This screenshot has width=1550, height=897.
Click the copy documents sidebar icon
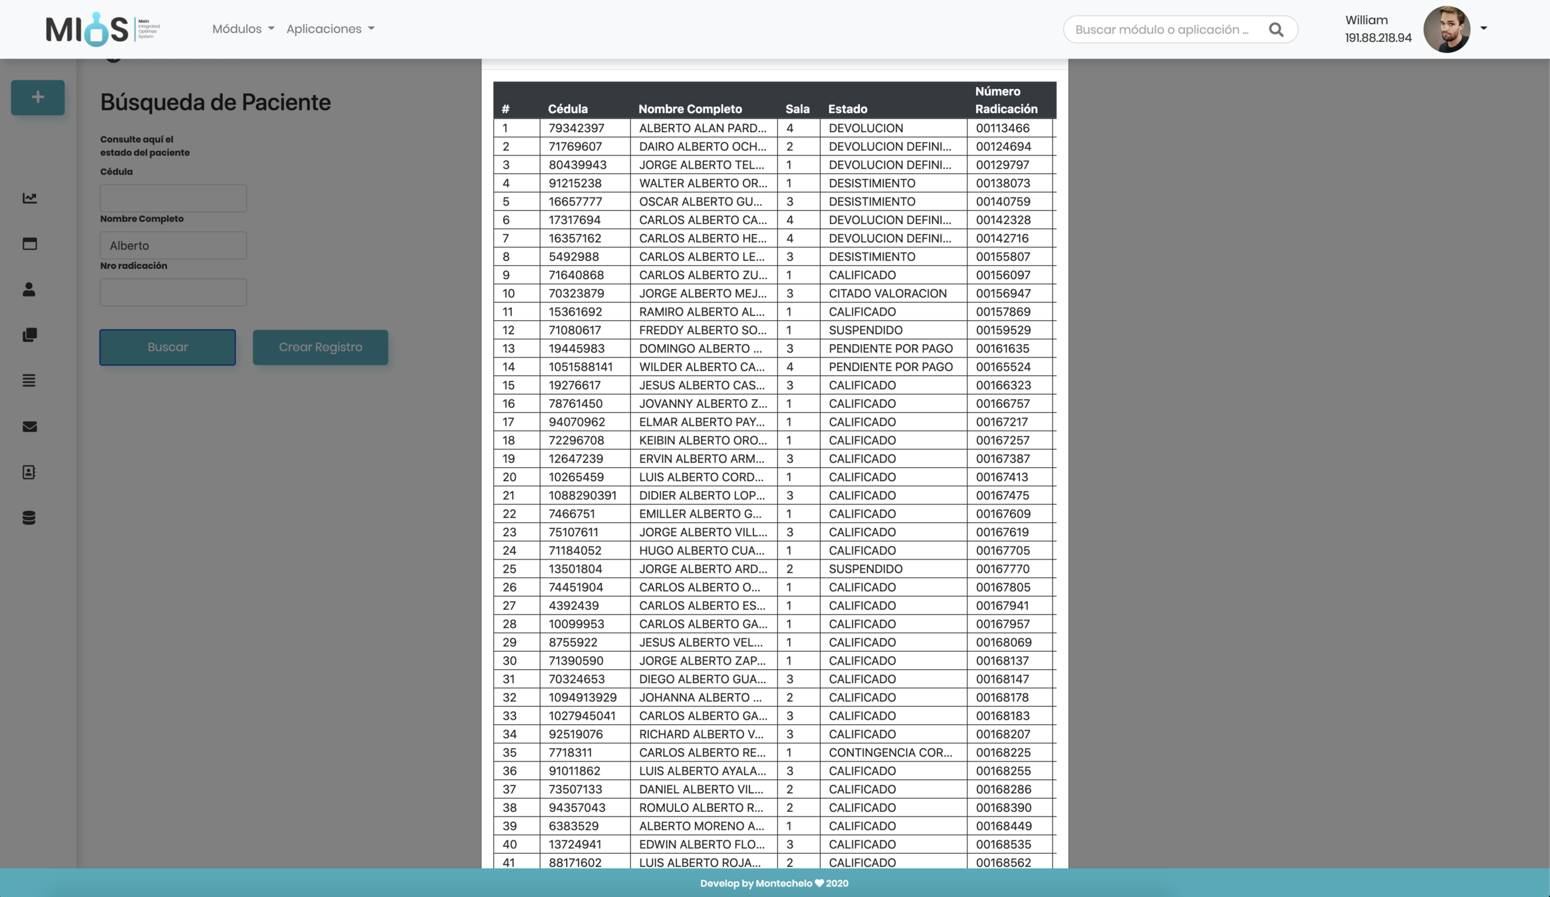[x=29, y=335]
